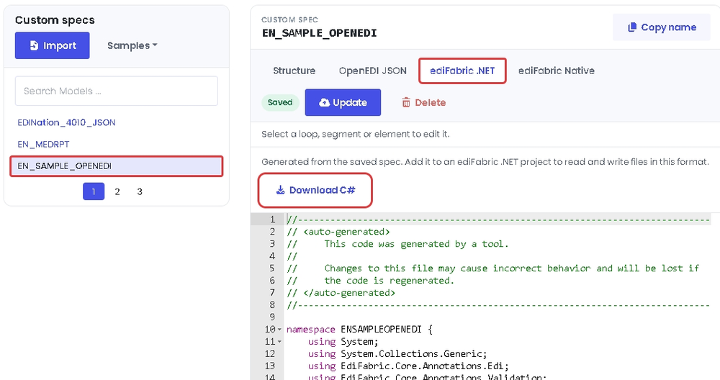Click the 'using System;' code line

click(343, 342)
